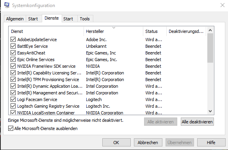This screenshot has width=228, height=150.
Task: Toggle Logitech Gaming Registry Service checkbox
Action: click(13, 106)
